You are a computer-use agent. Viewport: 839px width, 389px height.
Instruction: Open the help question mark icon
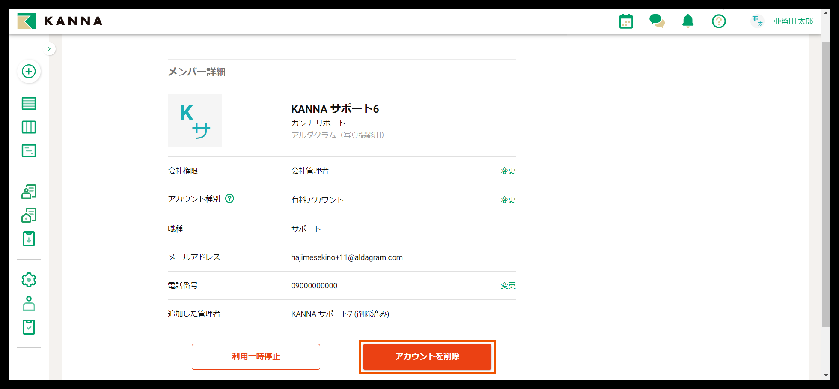[x=719, y=21]
